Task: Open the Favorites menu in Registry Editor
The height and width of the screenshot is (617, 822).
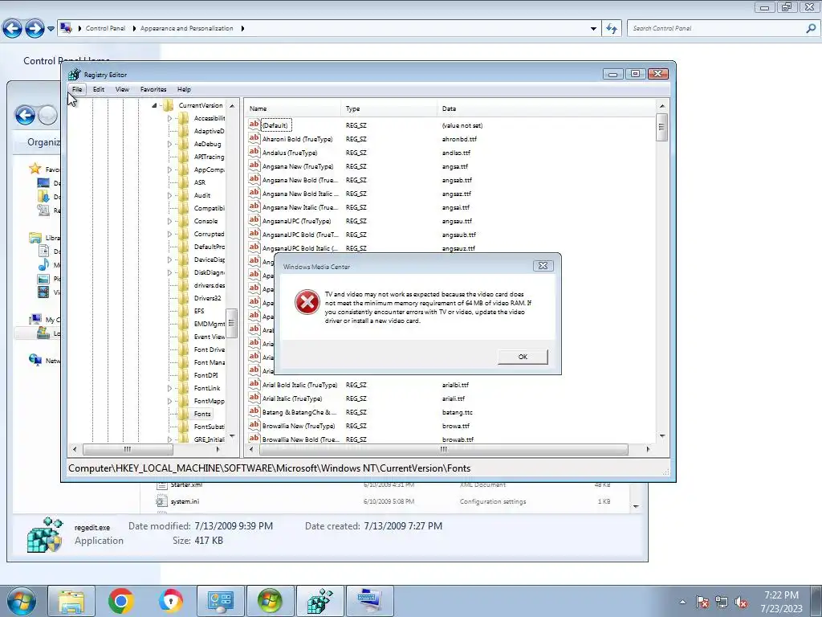Action: [x=153, y=89]
